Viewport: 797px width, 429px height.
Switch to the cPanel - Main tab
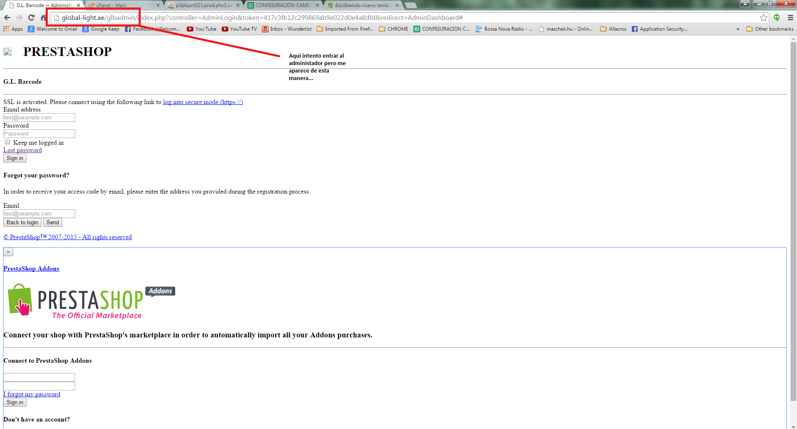[123, 5]
